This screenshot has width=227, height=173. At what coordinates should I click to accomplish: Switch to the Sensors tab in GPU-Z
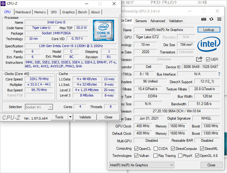(x=141, y=21)
